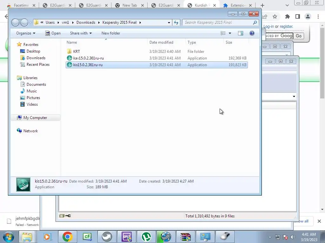Open Downloads under Favorites
Screen dimensions: 325x243
point(36,58)
